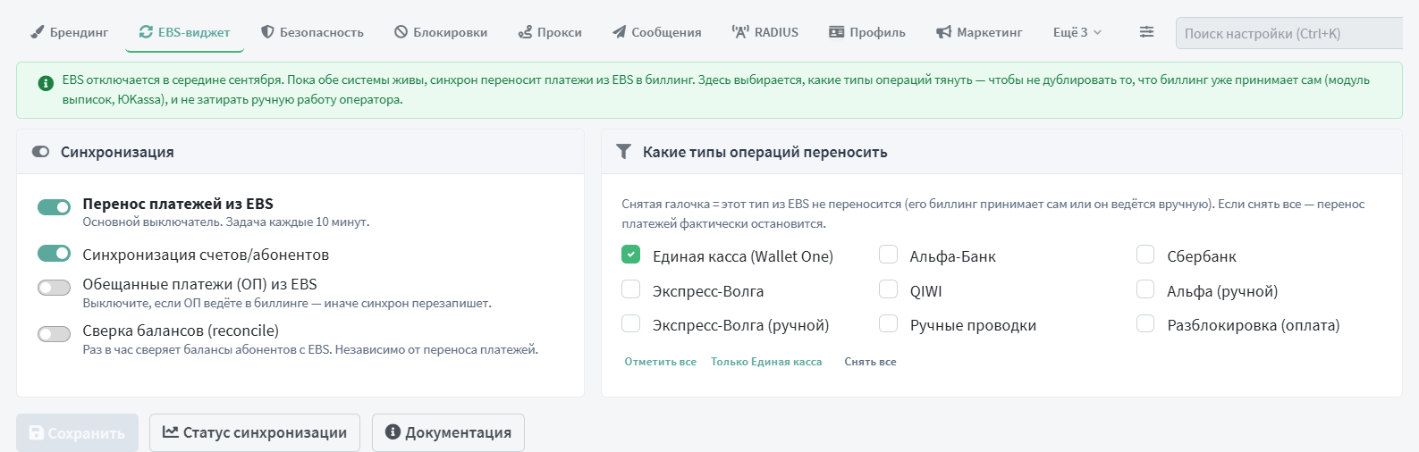Click the Безопасность shield icon
Image resolution: width=1419 pixels, height=452 pixels.
[267, 32]
